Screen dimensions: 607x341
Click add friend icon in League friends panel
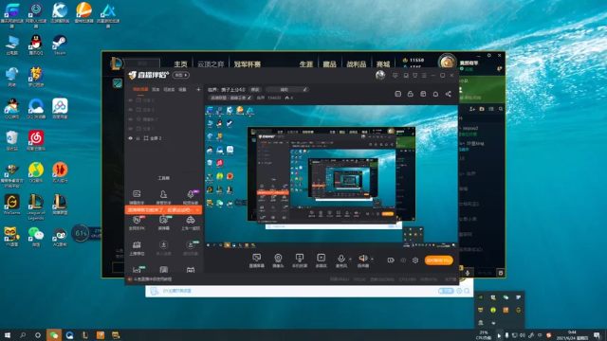472,110
